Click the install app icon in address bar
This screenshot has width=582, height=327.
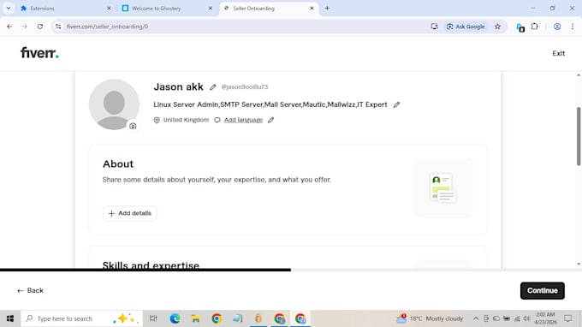click(x=434, y=27)
